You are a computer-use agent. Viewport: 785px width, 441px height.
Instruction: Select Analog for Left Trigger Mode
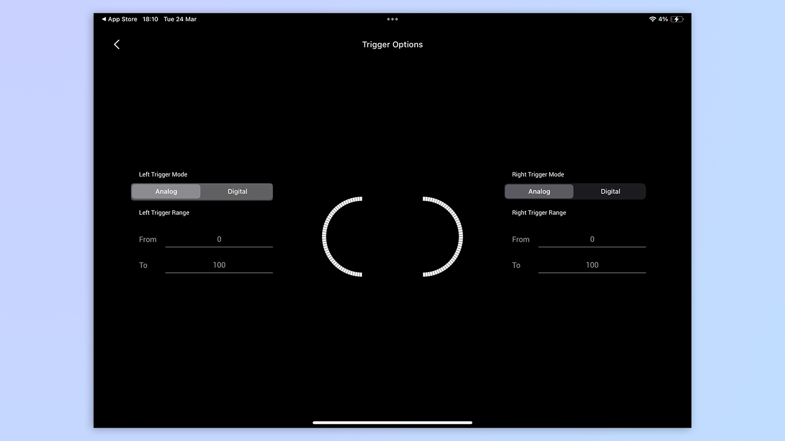pyautogui.click(x=166, y=191)
